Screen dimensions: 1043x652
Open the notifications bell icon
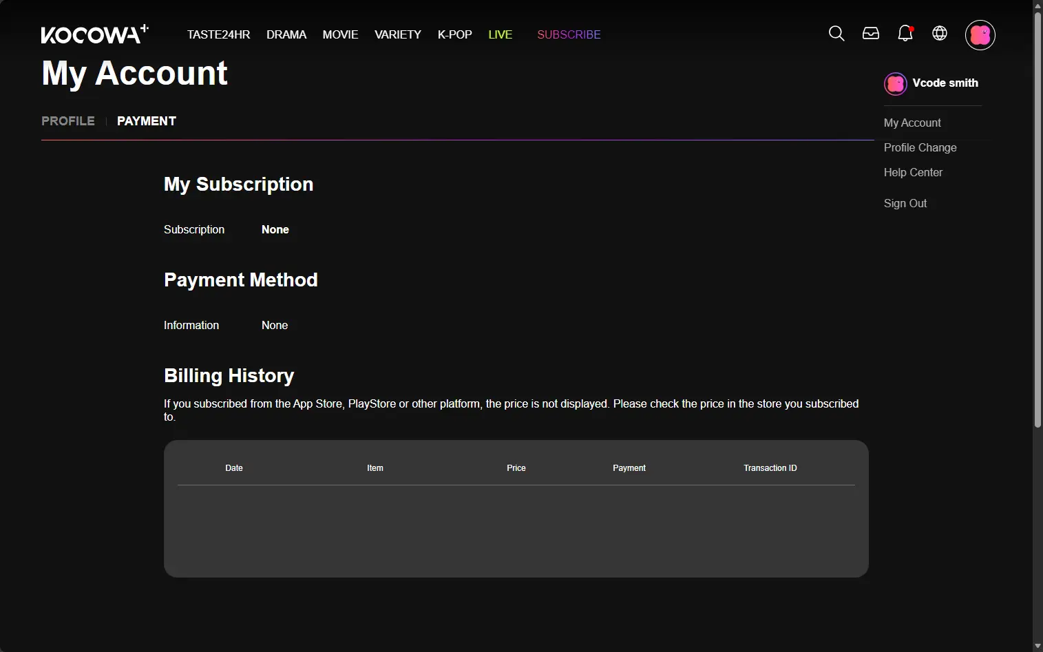tap(905, 33)
